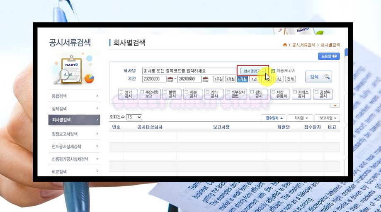Check 공정위공시 checkbox

(x=316, y=92)
